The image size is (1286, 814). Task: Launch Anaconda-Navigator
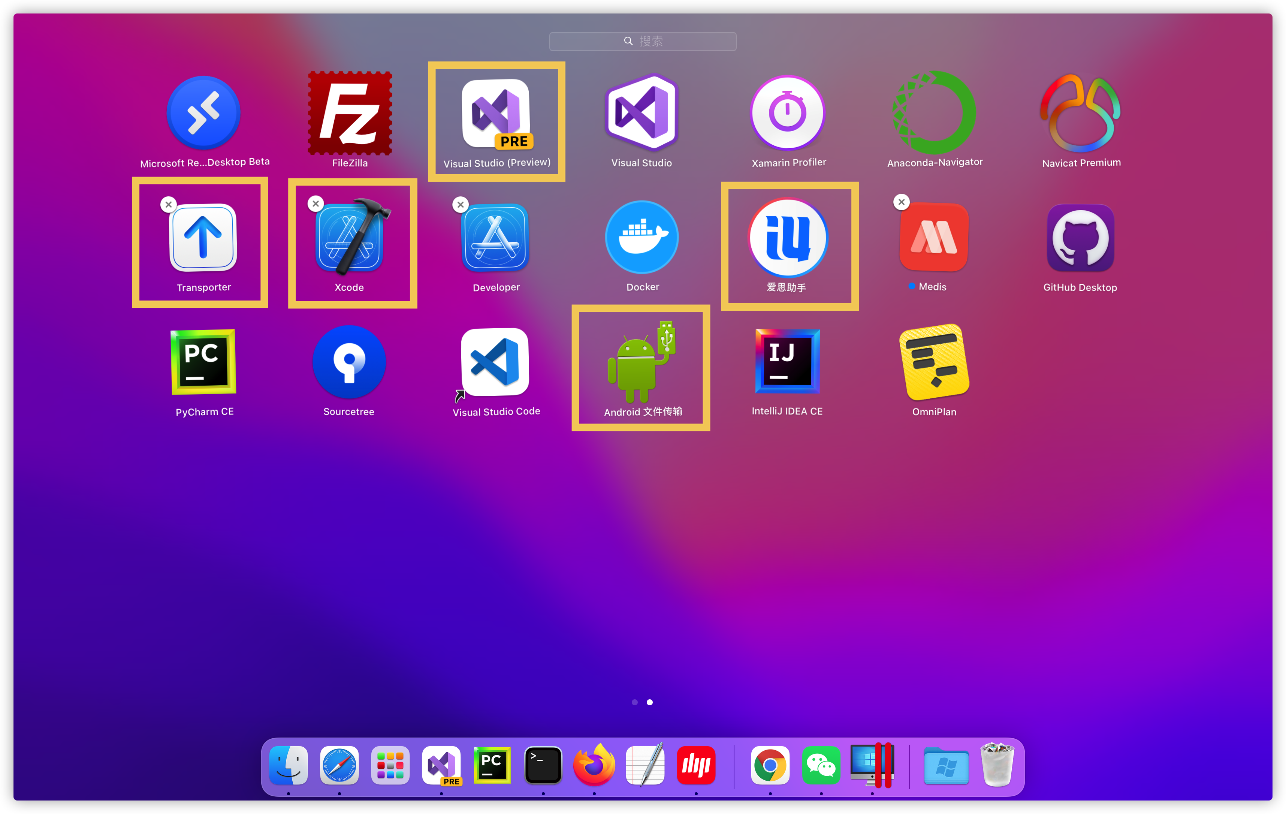tap(934, 113)
